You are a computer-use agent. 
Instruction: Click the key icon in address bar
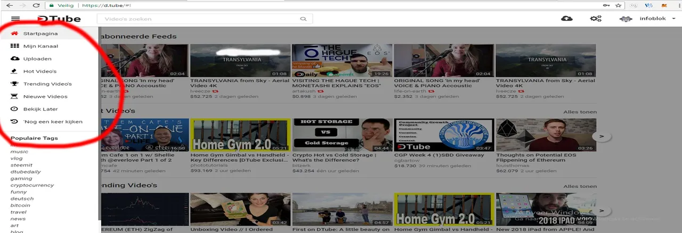point(606,5)
